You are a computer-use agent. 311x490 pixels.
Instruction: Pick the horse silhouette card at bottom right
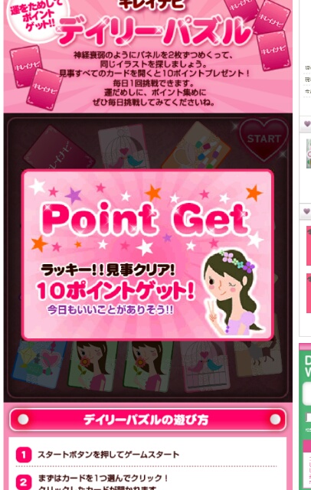pyautogui.click(x=258, y=358)
